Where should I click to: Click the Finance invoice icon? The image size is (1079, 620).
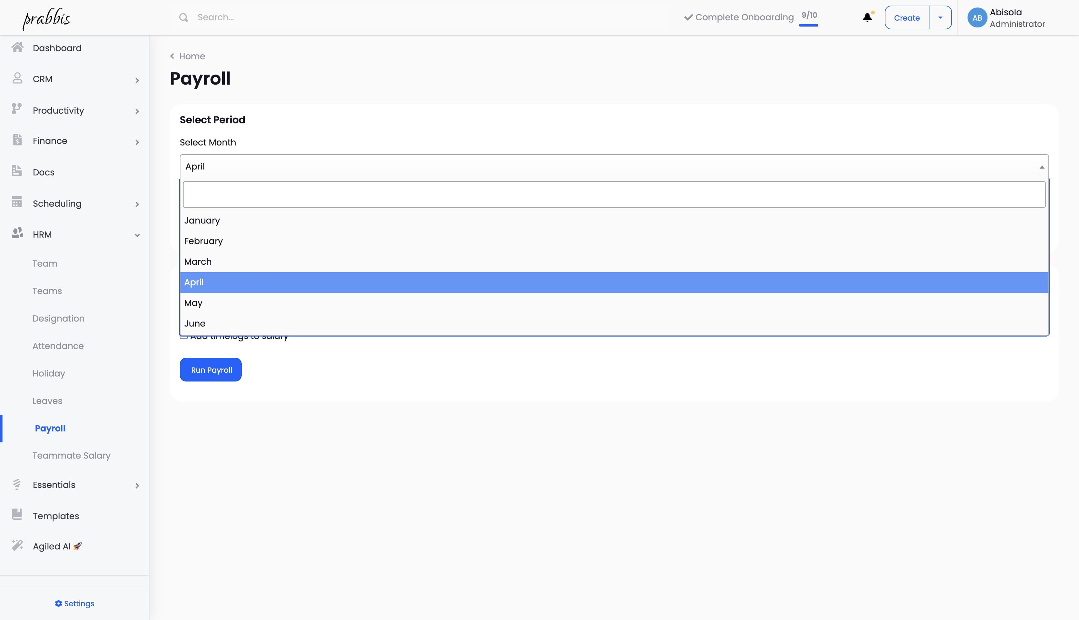pos(17,140)
